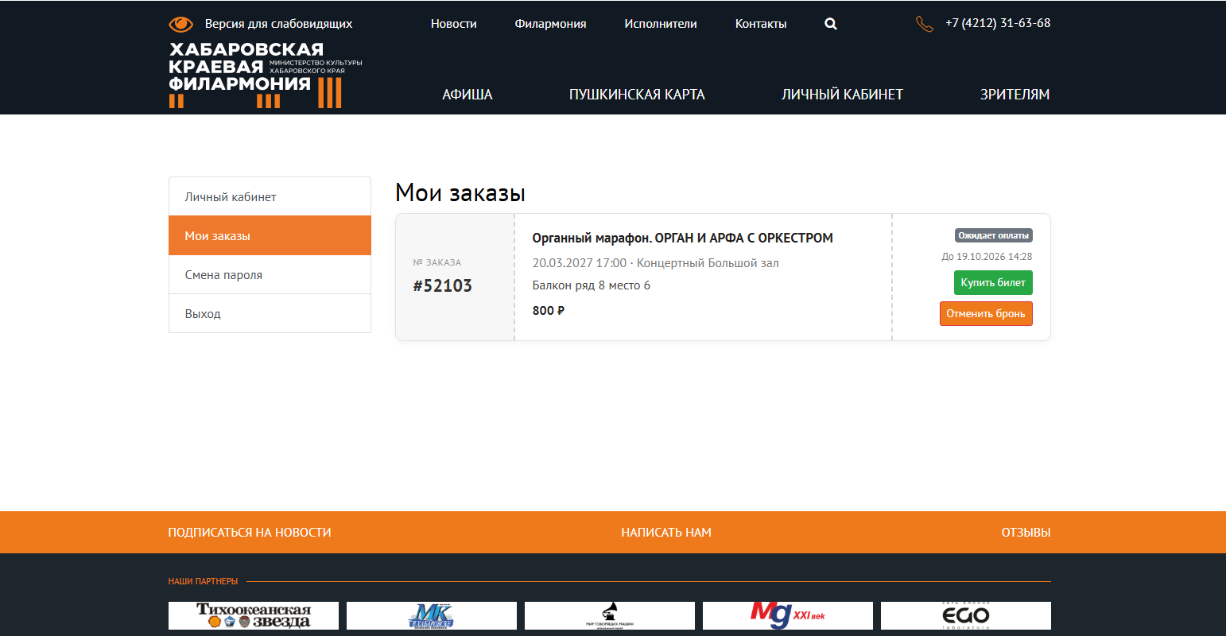Click order number #52103
Viewport: 1226px width, 636px height.
coord(443,285)
